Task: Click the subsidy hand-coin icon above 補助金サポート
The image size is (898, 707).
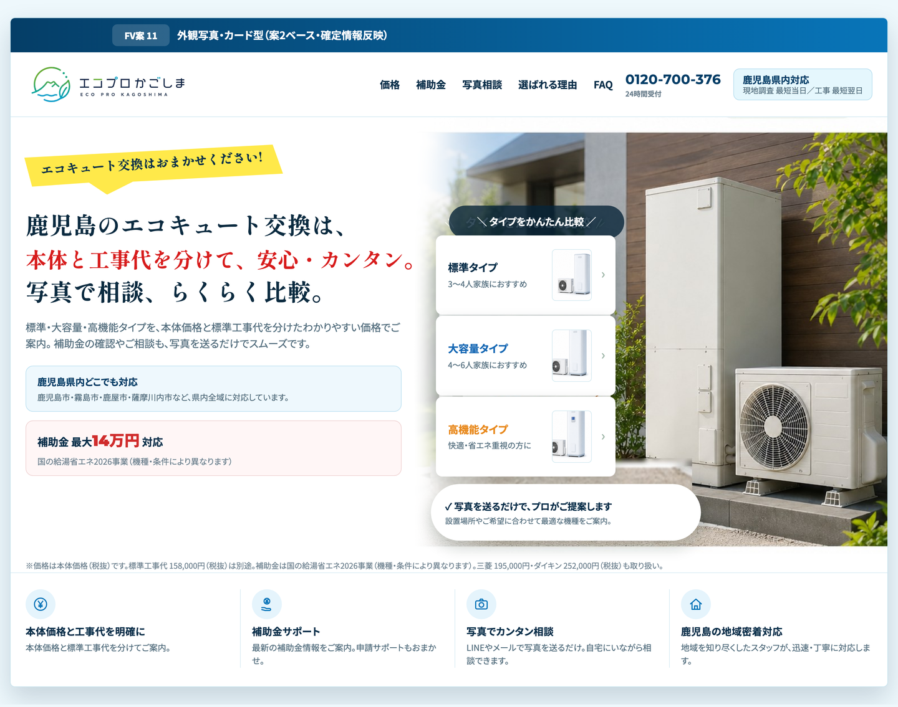Action: tap(267, 604)
